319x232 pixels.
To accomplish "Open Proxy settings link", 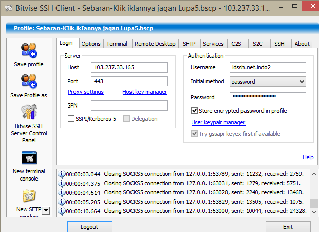I will pyautogui.click(x=86, y=92).
